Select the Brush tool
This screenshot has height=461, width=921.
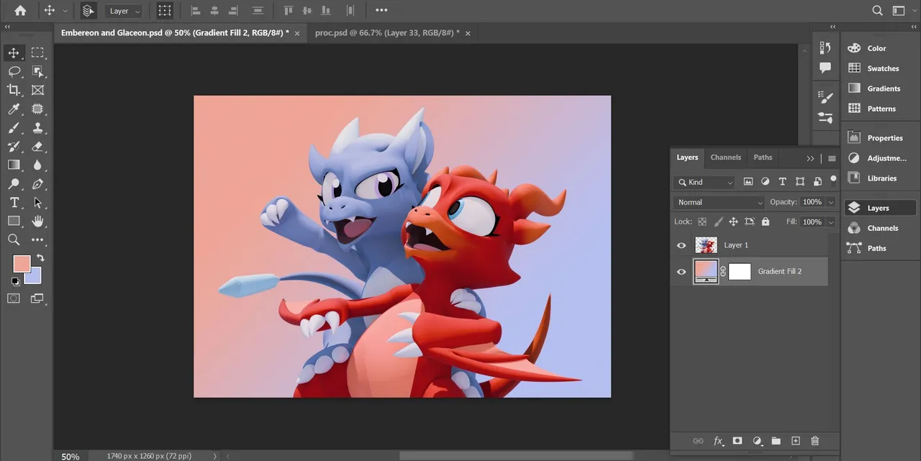click(x=14, y=127)
